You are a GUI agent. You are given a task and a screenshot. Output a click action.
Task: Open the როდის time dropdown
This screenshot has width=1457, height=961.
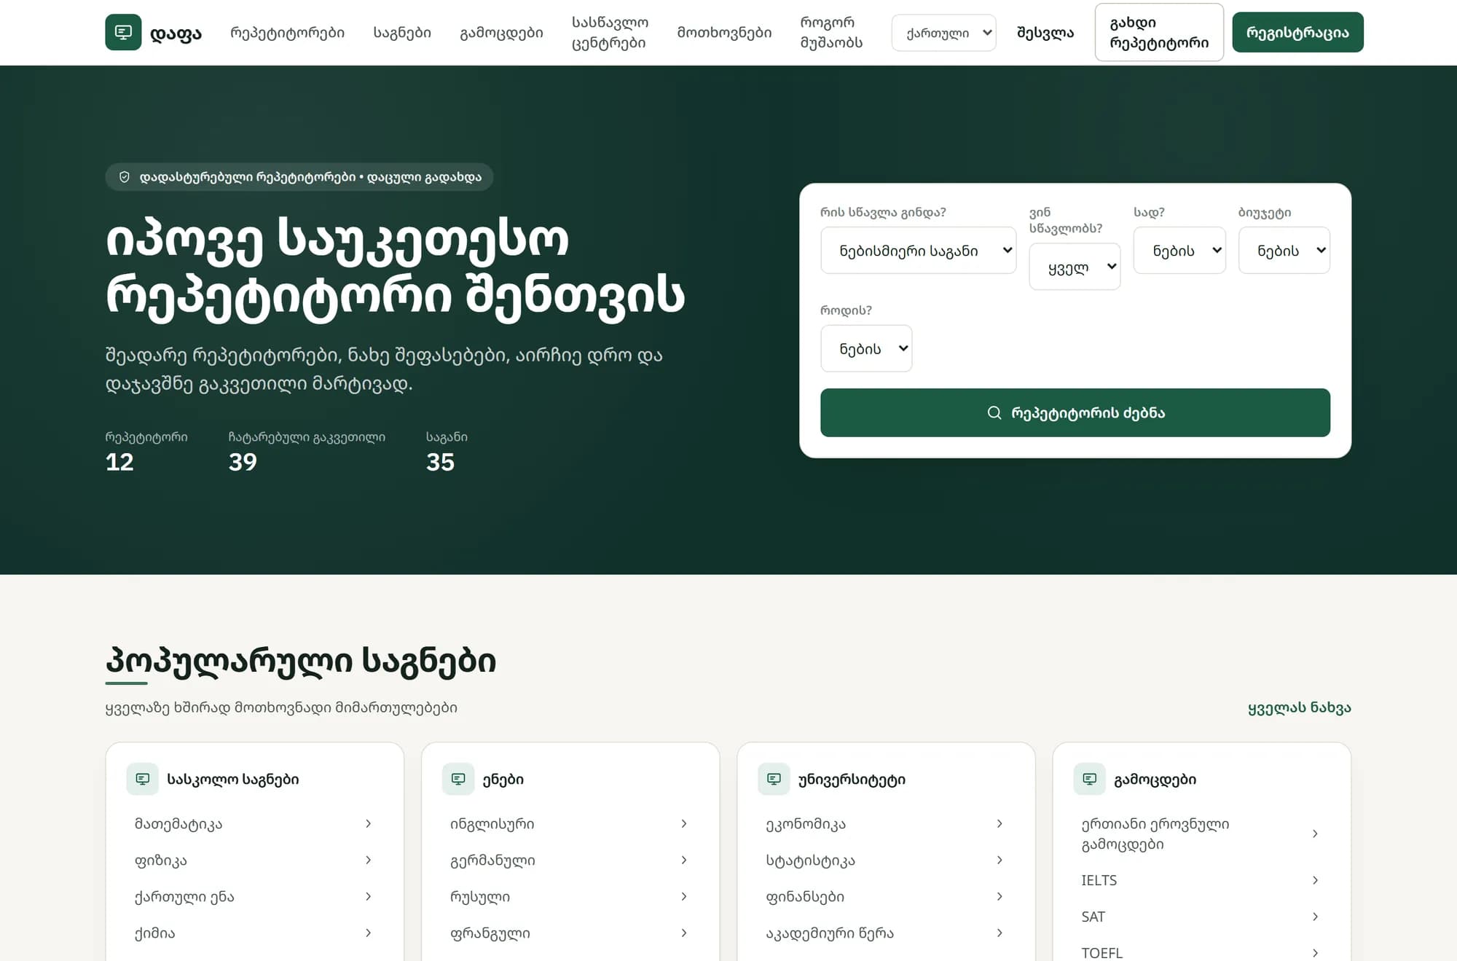(866, 348)
